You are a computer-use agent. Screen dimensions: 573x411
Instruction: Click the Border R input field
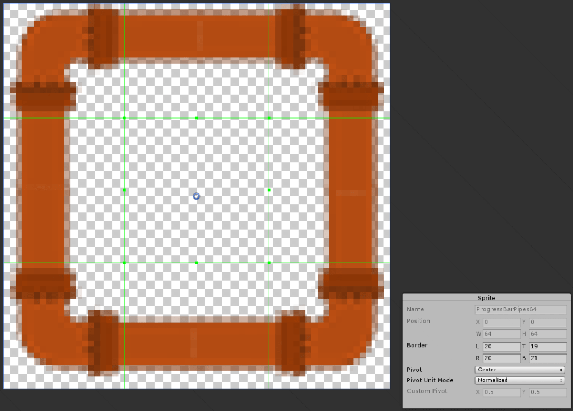pos(501,358)
